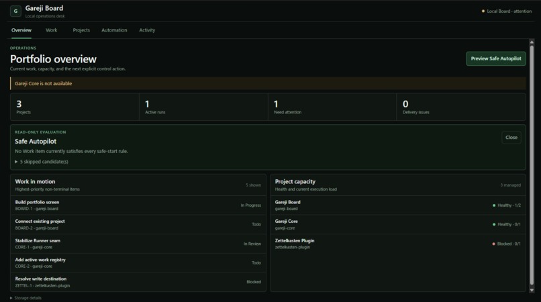Viewport: 541px width, 302px height.
Task: Open Stabilize Runner seam work item
Action: click(138, 244)
